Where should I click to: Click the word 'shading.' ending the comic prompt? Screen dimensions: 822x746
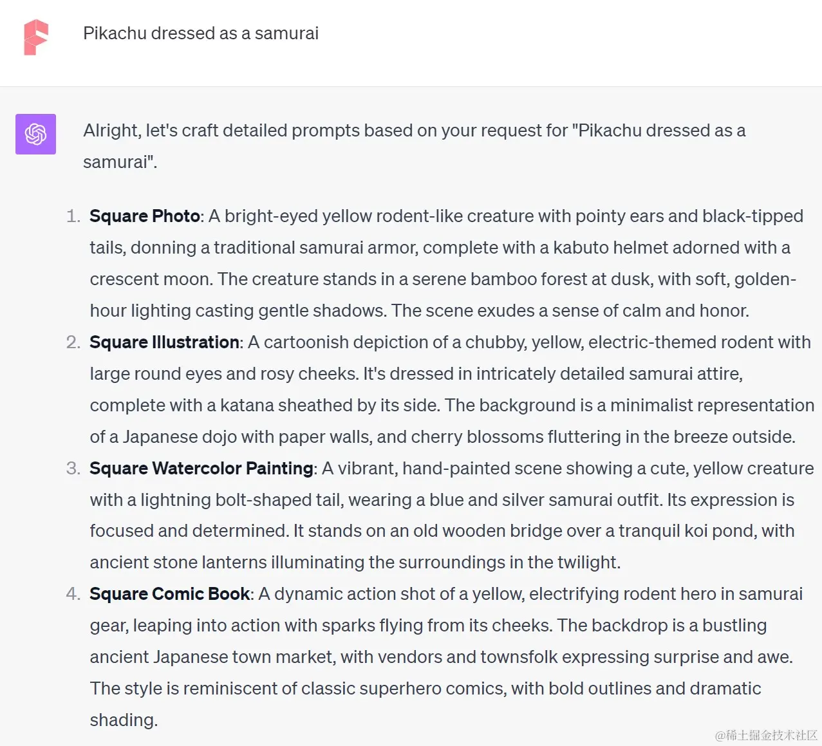[124, 720]
